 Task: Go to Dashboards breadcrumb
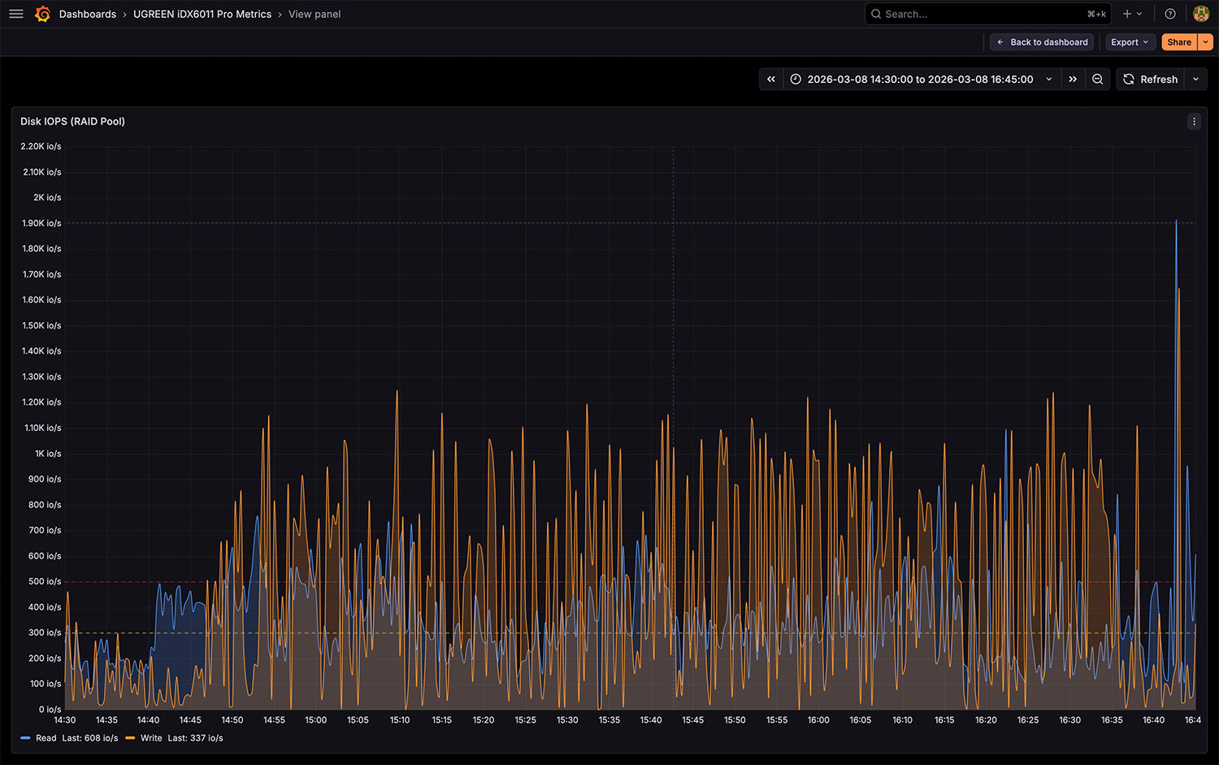(88, 14)
